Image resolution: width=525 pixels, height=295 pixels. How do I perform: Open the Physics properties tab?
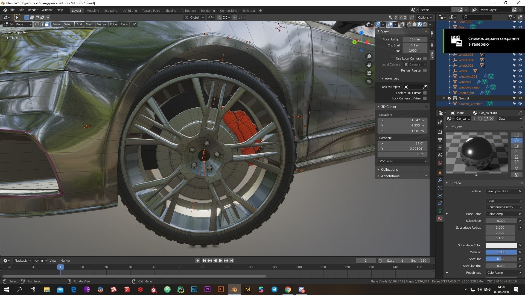(x=440, y=196)
